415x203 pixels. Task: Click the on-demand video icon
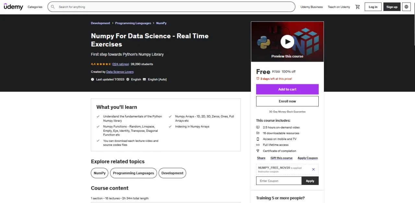258,127
